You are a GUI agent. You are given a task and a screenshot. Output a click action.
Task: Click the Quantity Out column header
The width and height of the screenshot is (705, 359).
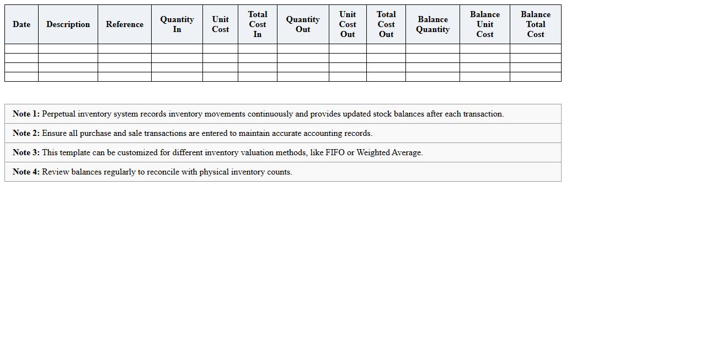coord(303,24)
